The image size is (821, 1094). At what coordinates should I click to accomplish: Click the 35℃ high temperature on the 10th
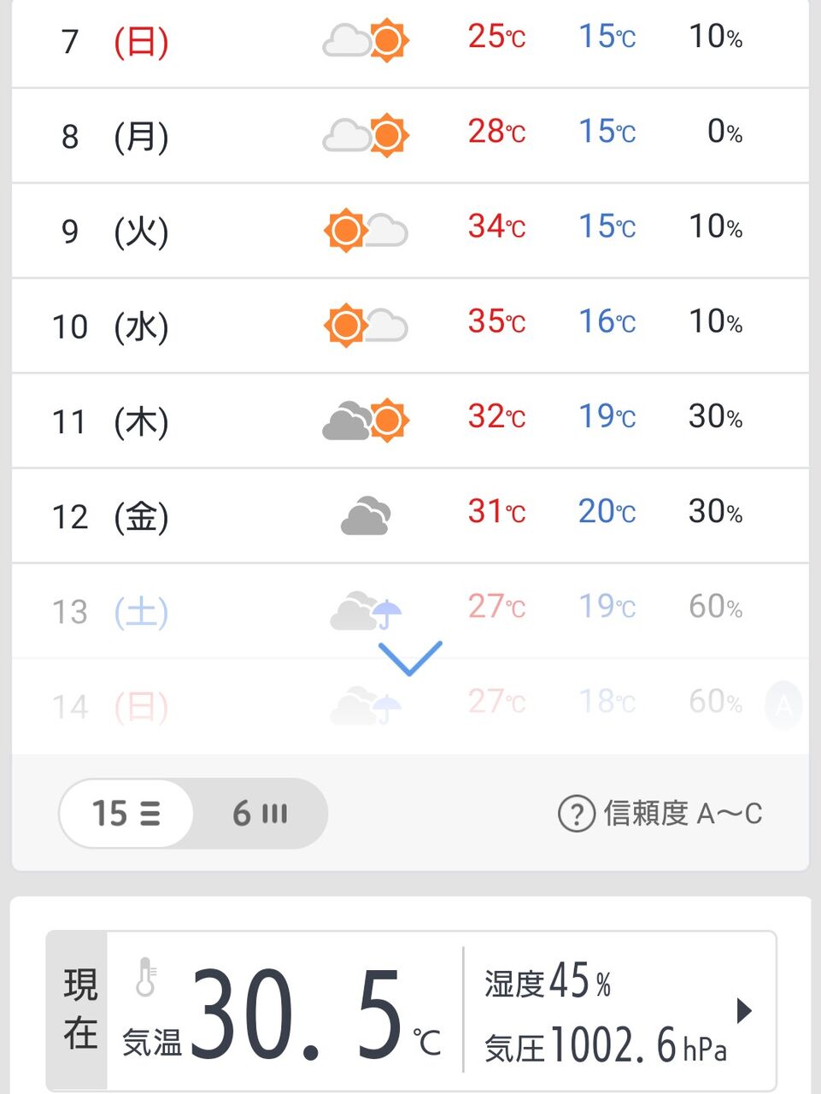coord(496,322)
